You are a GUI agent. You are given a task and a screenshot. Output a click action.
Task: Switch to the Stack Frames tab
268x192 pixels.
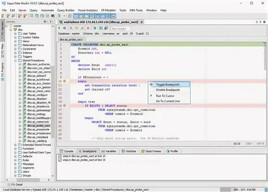pyautogui.click(x=151, y=151)
